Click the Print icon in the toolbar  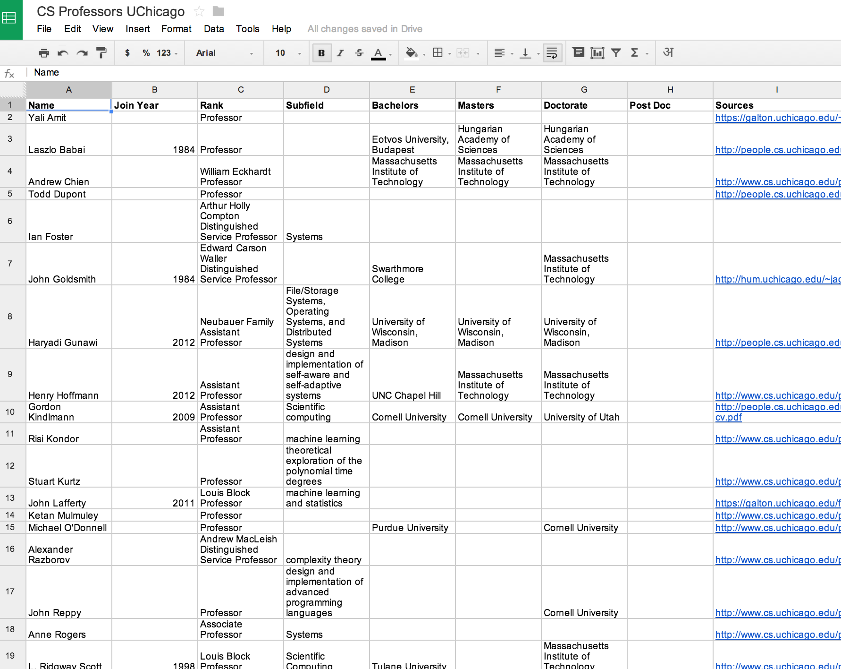coord(44,53)
